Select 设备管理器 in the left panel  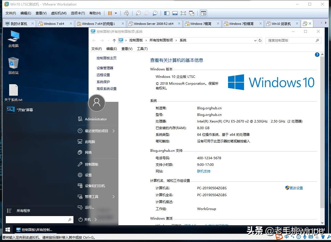105,68
